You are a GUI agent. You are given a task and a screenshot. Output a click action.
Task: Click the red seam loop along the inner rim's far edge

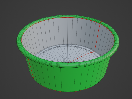point(68,17)
